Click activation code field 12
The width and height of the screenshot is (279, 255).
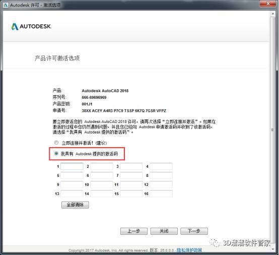(x=161, y=184)
